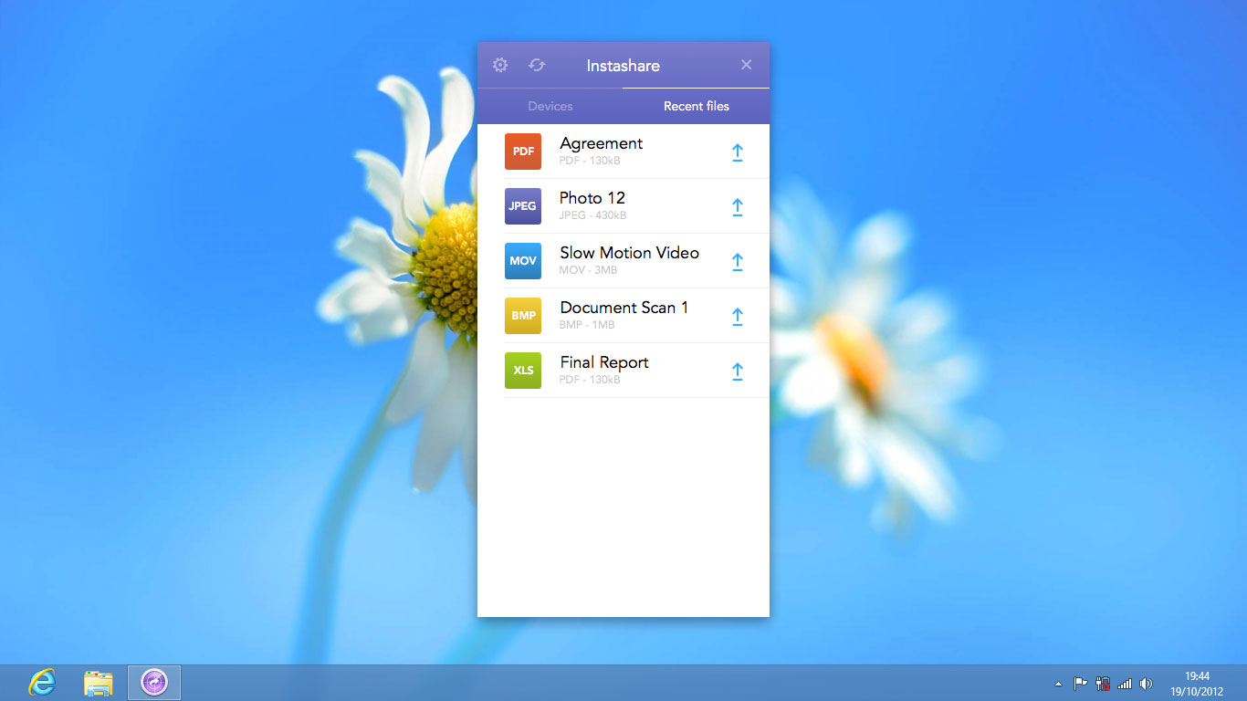Click the "BMP - 1MB" size text
This screenshot has height=701, width=1247.
587,325
